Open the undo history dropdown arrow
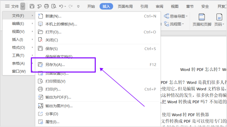 point(65,6)
